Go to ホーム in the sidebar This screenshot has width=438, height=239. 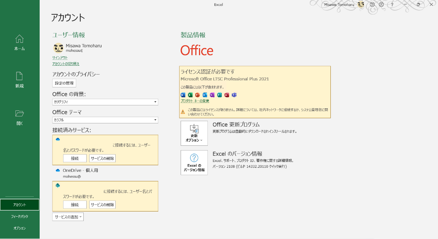19,43
